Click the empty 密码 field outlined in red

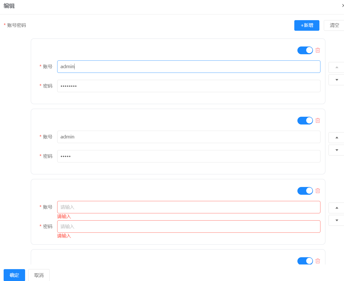189,227
